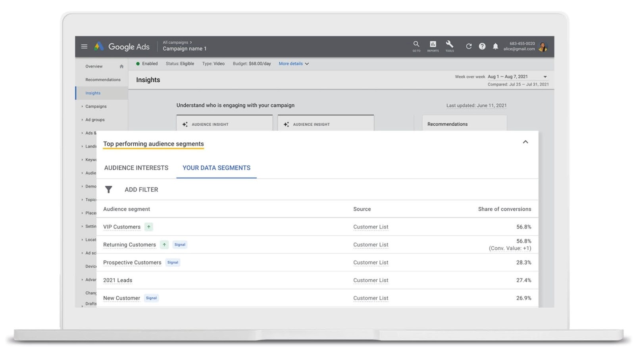
Task: Open the Tools wrench icon
Action: click(449, 44)
